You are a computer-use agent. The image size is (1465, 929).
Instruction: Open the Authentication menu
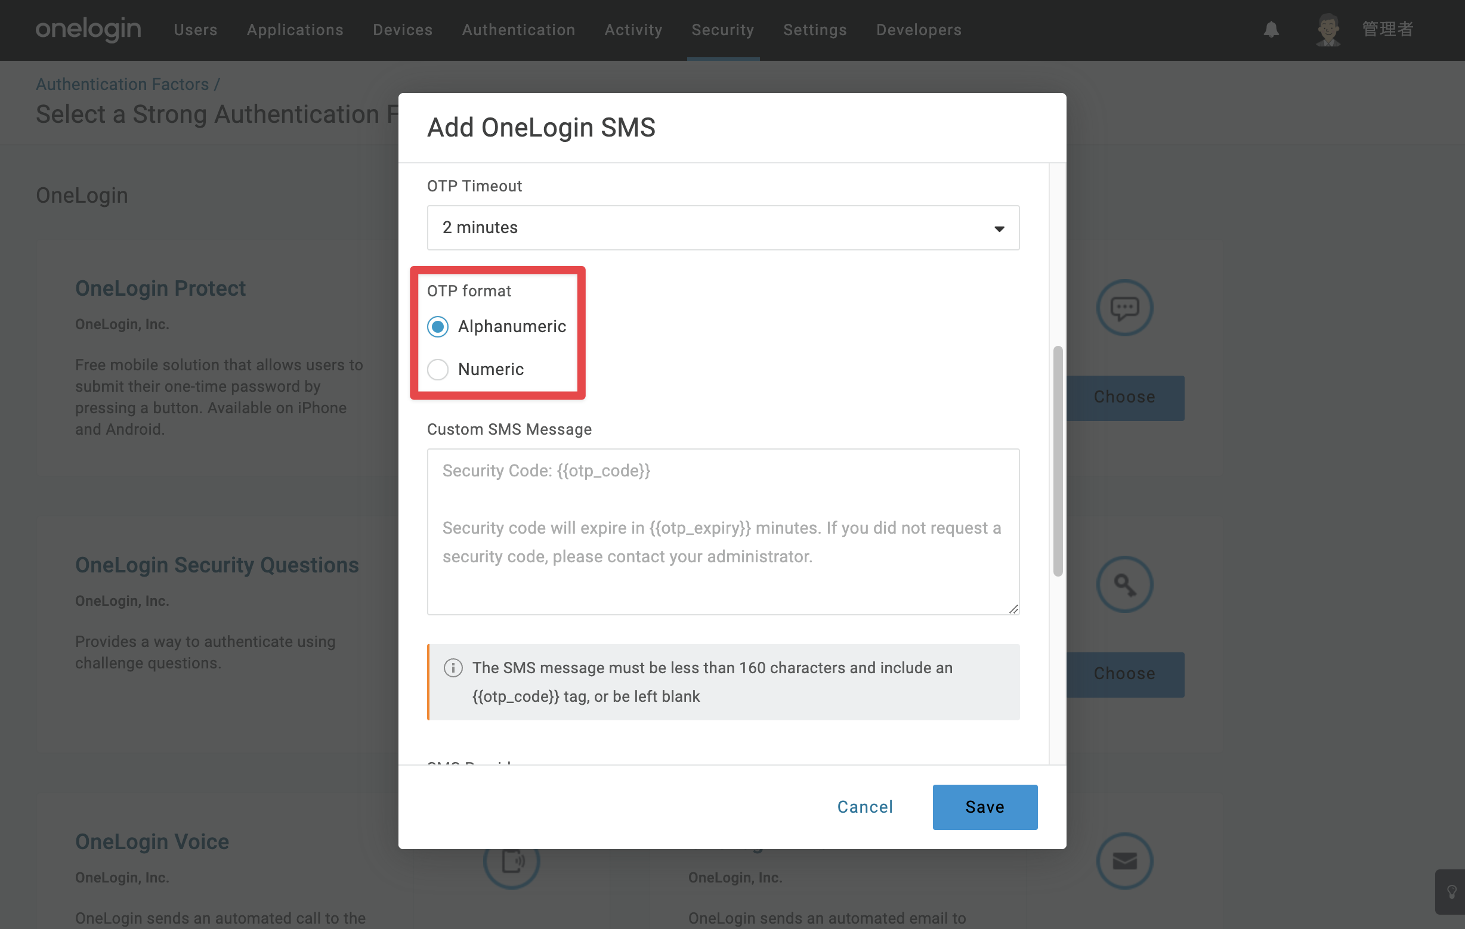(x=518, y=29)
